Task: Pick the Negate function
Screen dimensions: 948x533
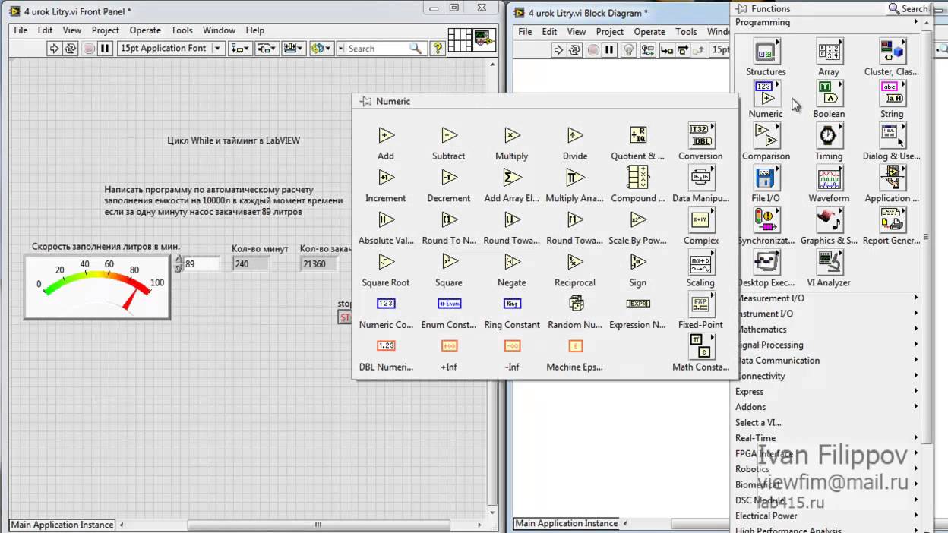Action: pyautogui.click(x=512, y=262)
